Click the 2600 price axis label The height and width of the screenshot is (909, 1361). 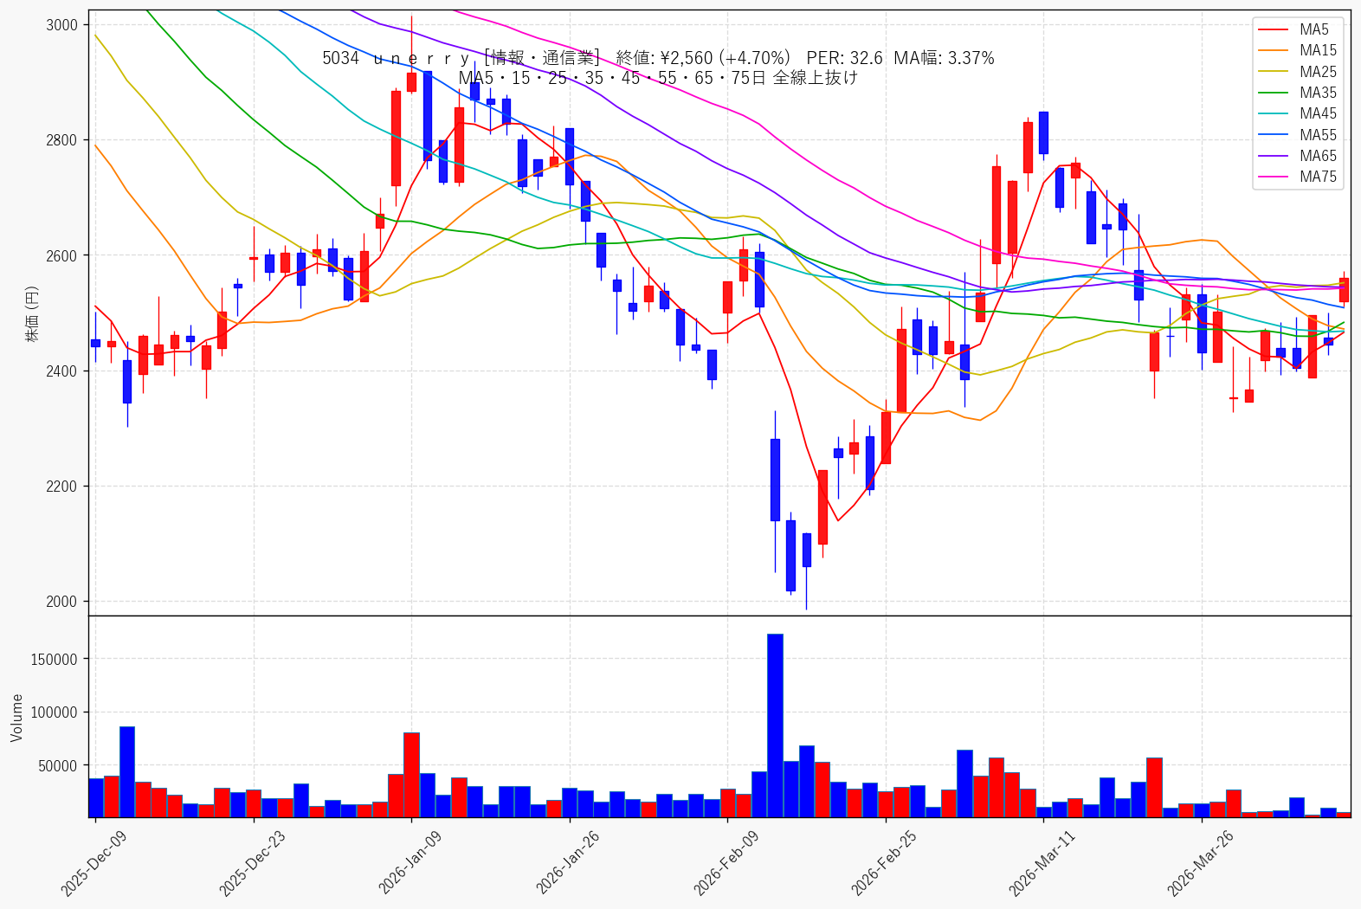click(x=61, y=256)
